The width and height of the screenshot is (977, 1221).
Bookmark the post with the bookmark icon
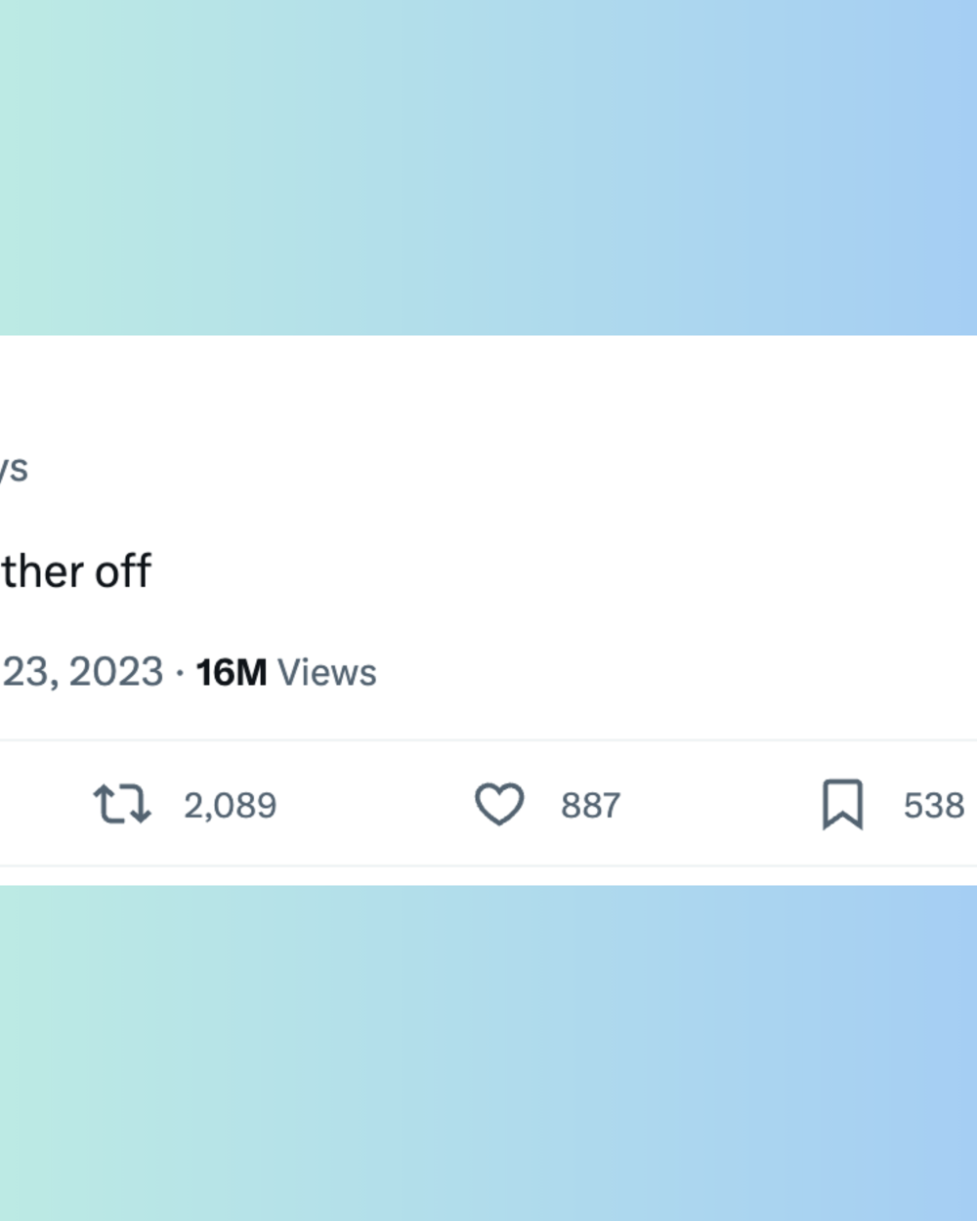[842, 805]
